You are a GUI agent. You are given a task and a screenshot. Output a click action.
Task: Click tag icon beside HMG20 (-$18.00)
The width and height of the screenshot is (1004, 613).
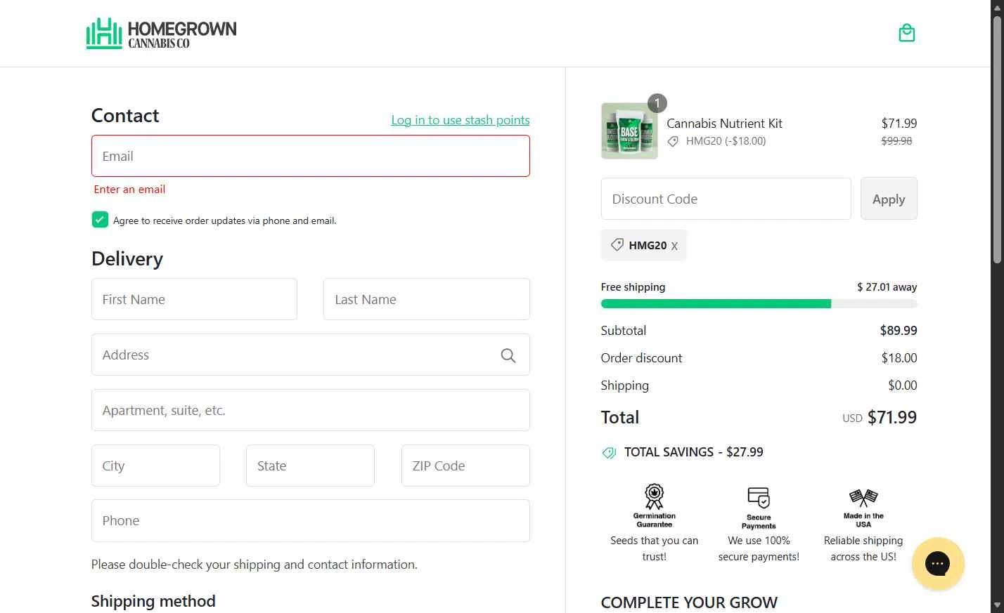point(673,141)
